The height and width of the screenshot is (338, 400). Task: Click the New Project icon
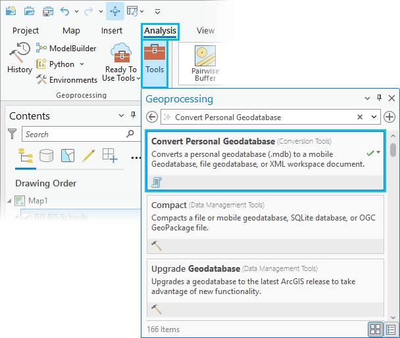pos(11,11)
